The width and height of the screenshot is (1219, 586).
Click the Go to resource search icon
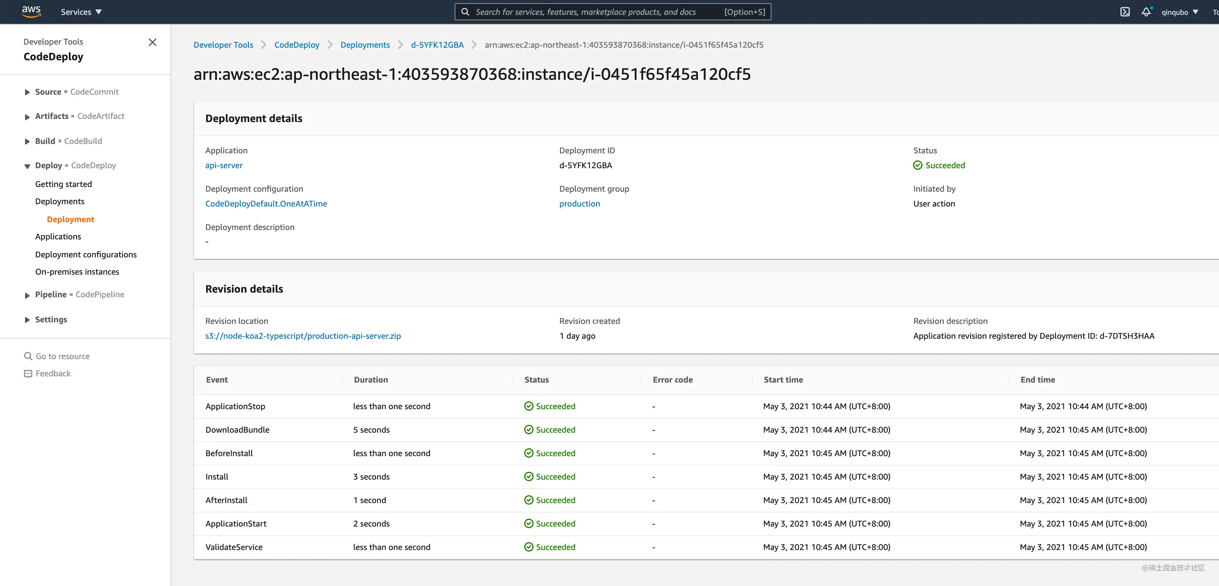tap(28, 356)
